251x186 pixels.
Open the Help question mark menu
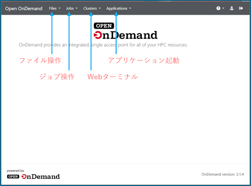pyautogui.click(x=220, y=9)
